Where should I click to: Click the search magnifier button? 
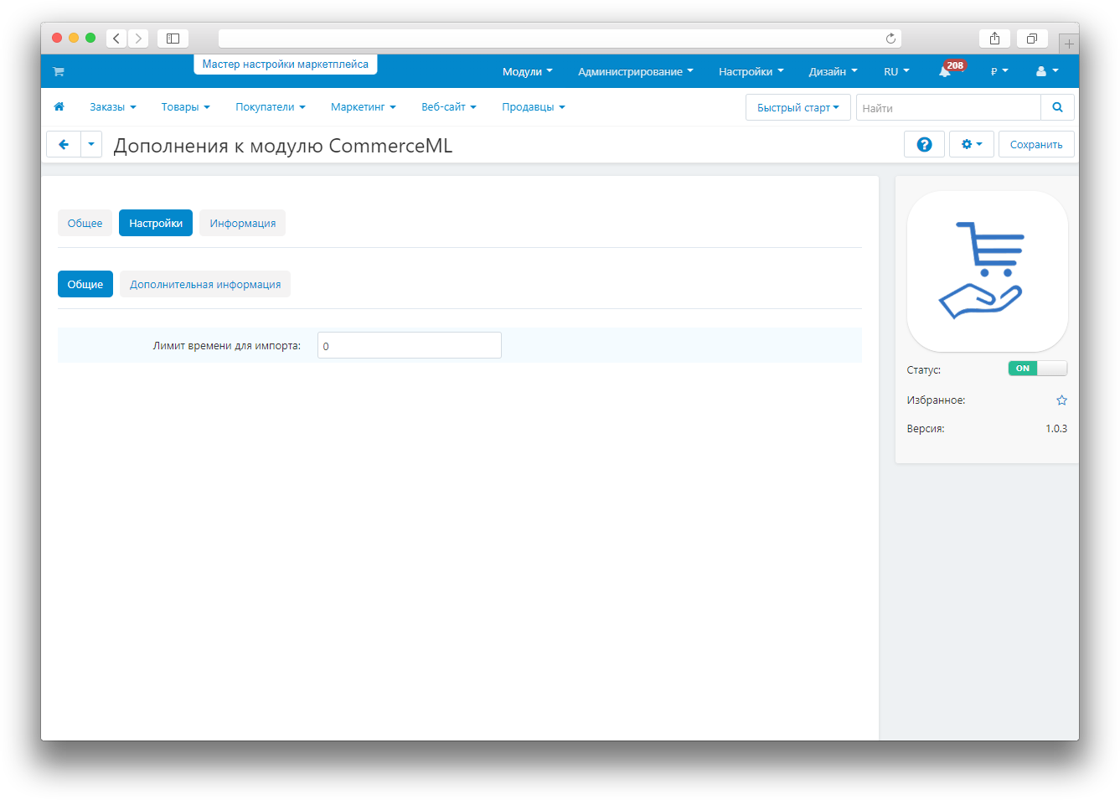[1057, 107]
